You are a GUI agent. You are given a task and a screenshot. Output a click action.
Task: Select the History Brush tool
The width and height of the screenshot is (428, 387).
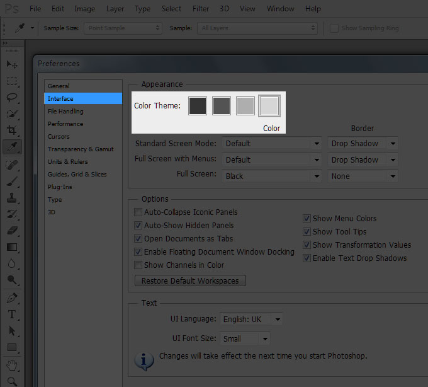click(x=12, y=214)
